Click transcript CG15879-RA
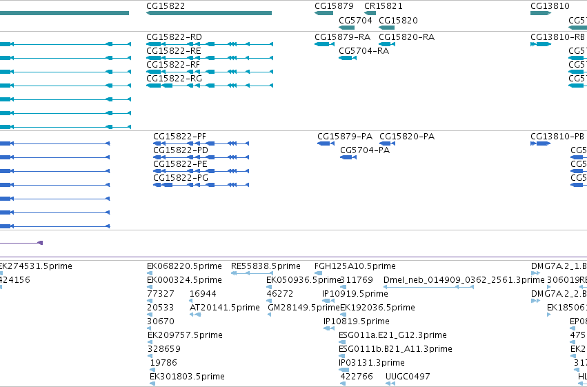Viewport: 587px width, 387px height. 324,44
